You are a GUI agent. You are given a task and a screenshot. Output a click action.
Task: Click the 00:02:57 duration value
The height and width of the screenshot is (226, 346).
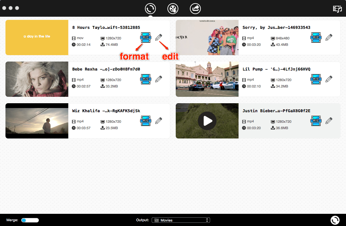(84, 86)
